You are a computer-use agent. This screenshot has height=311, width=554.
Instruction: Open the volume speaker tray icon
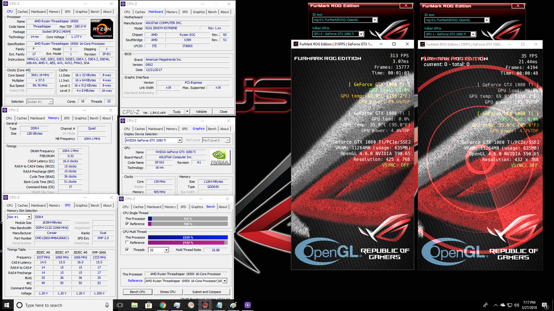point(516,305)
